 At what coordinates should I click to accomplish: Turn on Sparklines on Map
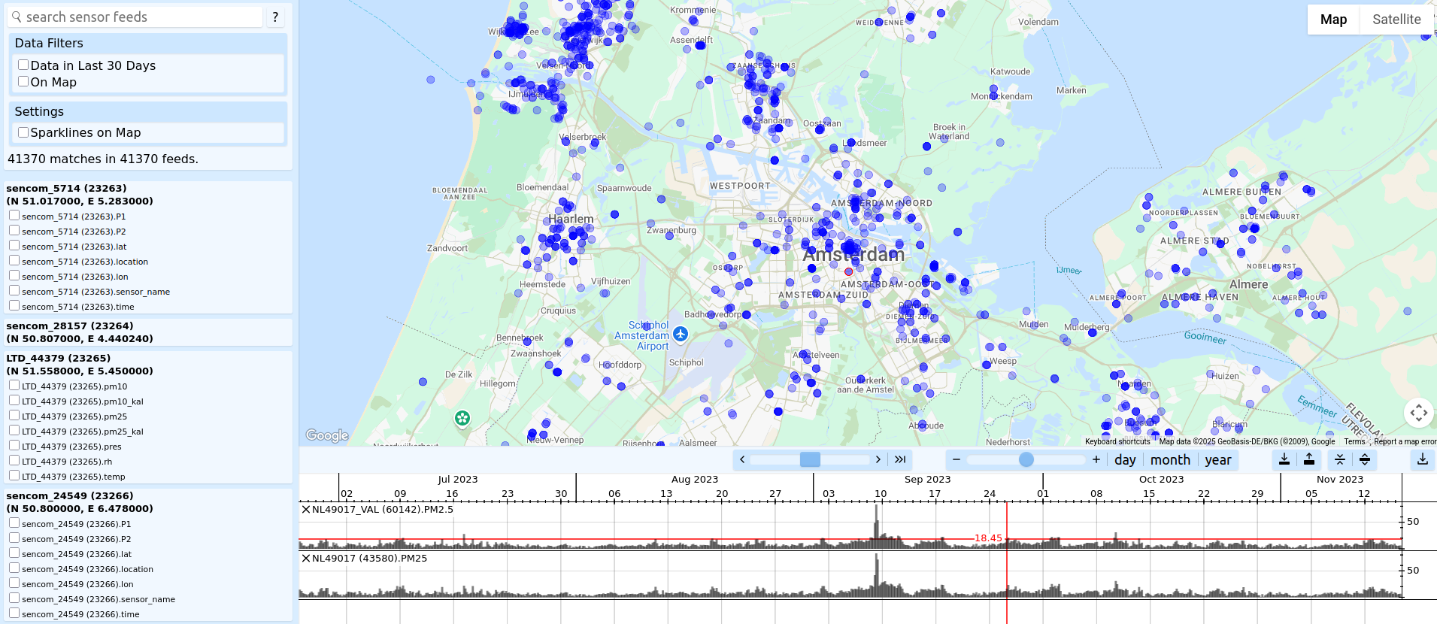[x=23, y=132]
